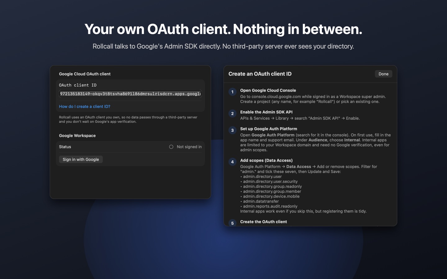
Task: Click the "Add scopes (Data Access)" heading
Action: click(266, 160)
